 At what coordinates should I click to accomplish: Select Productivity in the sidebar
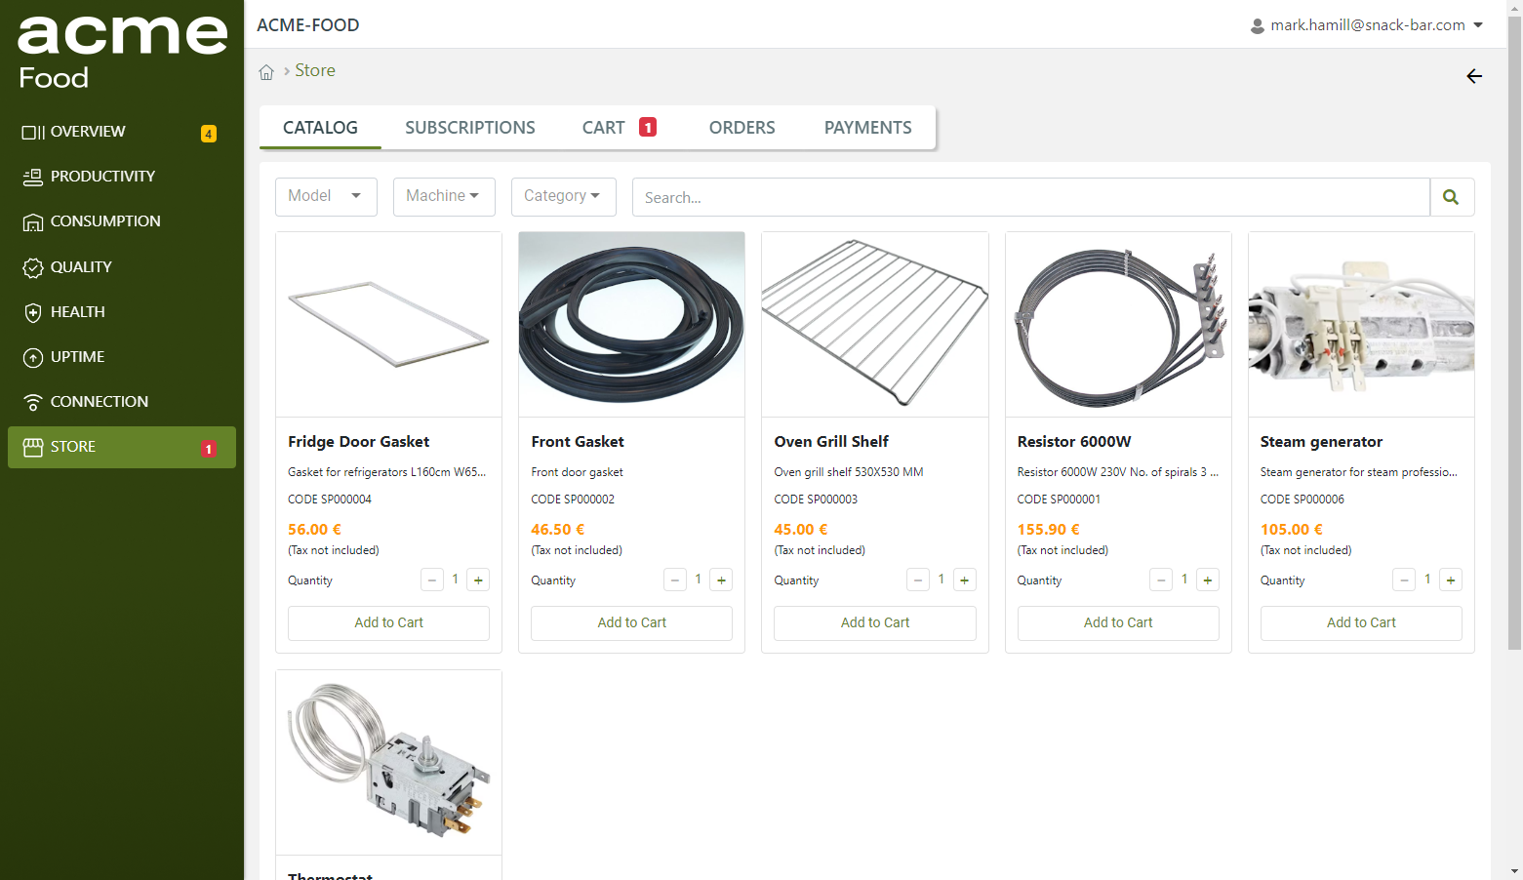pos(122,177)
